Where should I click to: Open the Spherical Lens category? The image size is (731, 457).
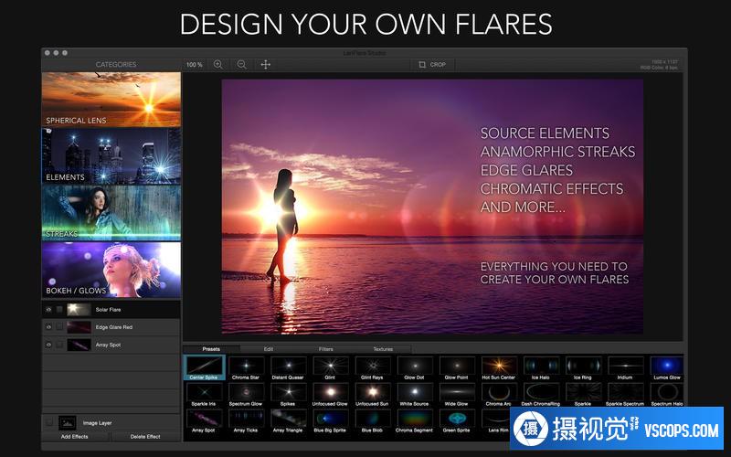[x=111, y=100]
